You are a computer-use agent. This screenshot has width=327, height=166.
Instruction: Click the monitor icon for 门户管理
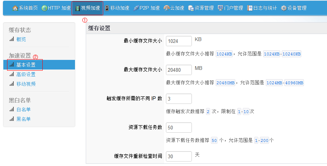pyautogui.click(x=220, y=8)
